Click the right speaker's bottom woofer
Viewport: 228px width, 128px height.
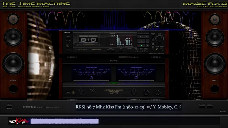(215, 64)
